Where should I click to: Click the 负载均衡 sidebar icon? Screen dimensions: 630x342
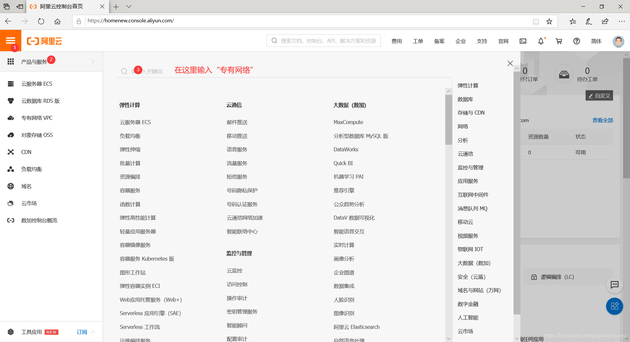coord(10,169)
